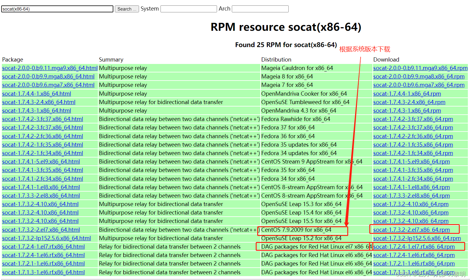Select 'OpenSuSE Leap 15.2 for x86_64' text
470x280 pixels.
coord(301,238)
